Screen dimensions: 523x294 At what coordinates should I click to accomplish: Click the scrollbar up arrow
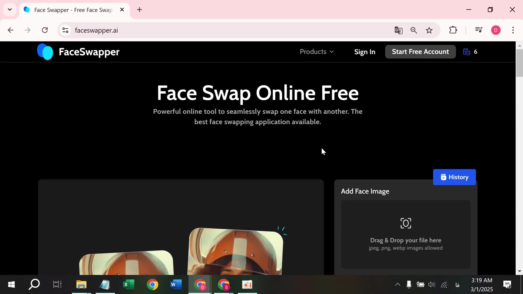tap(519, 45)
